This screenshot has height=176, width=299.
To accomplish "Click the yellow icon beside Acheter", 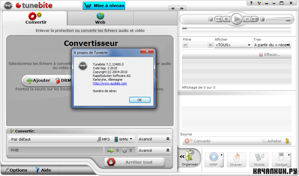I will pyautogui.click(x=287, y=141).
